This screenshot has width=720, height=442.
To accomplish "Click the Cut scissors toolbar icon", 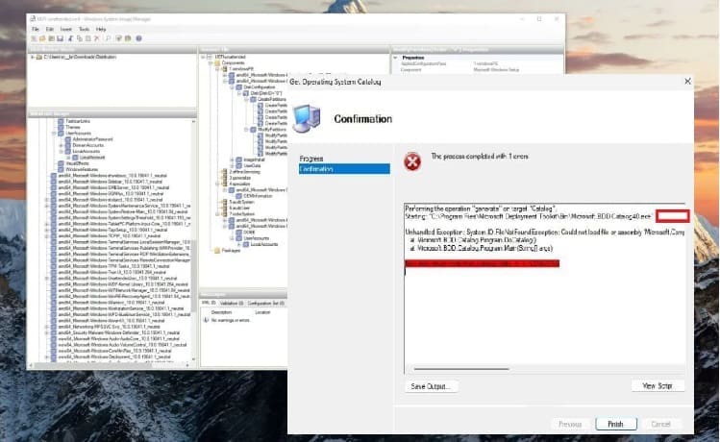I will coord(70,38).
